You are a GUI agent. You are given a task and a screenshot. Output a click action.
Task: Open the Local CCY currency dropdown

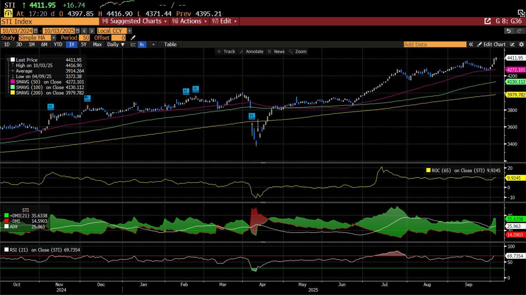tap(129, 31)
